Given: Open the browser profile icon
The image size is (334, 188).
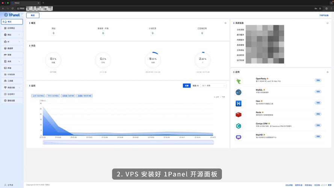Looking at the screenshot, I should coord(326,9).
